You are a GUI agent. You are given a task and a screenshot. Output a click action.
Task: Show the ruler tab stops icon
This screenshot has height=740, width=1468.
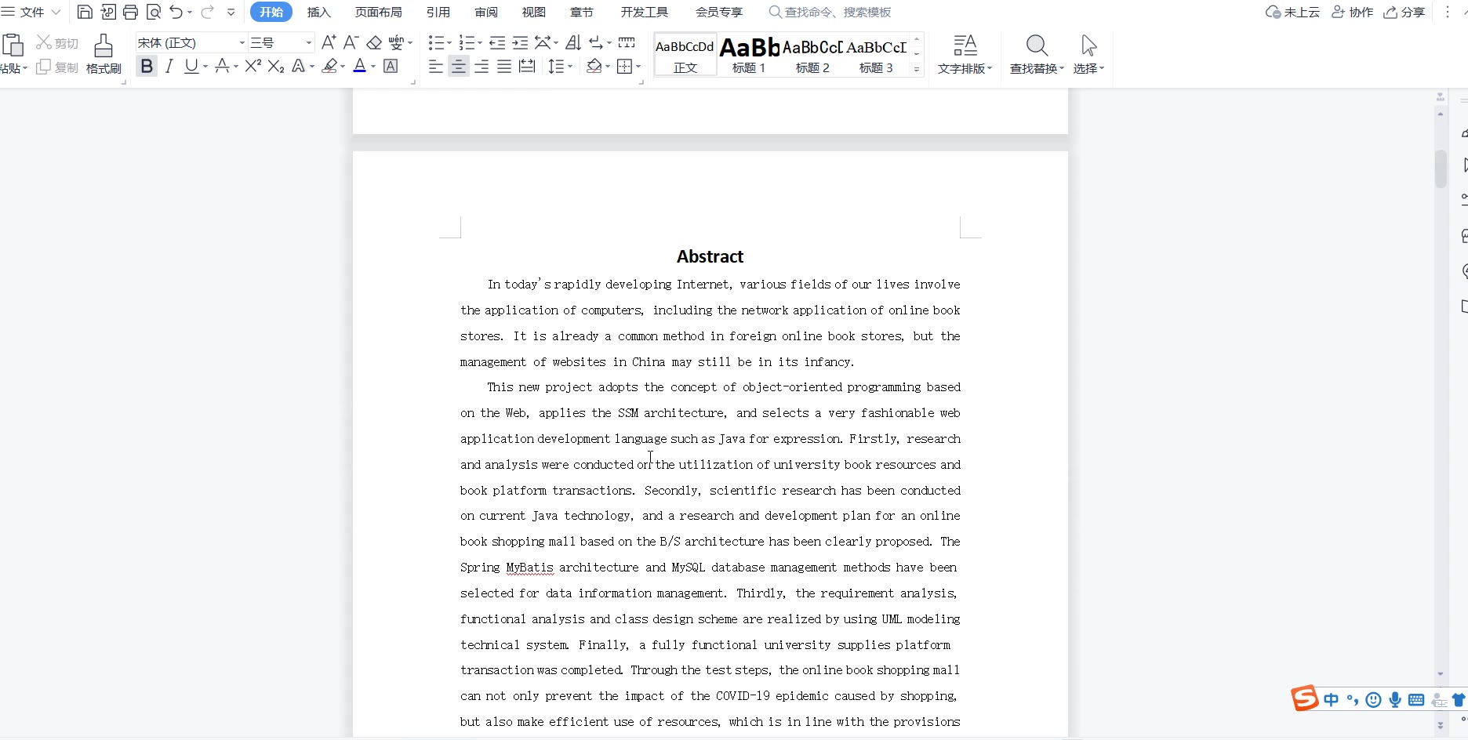coord(627,42)
